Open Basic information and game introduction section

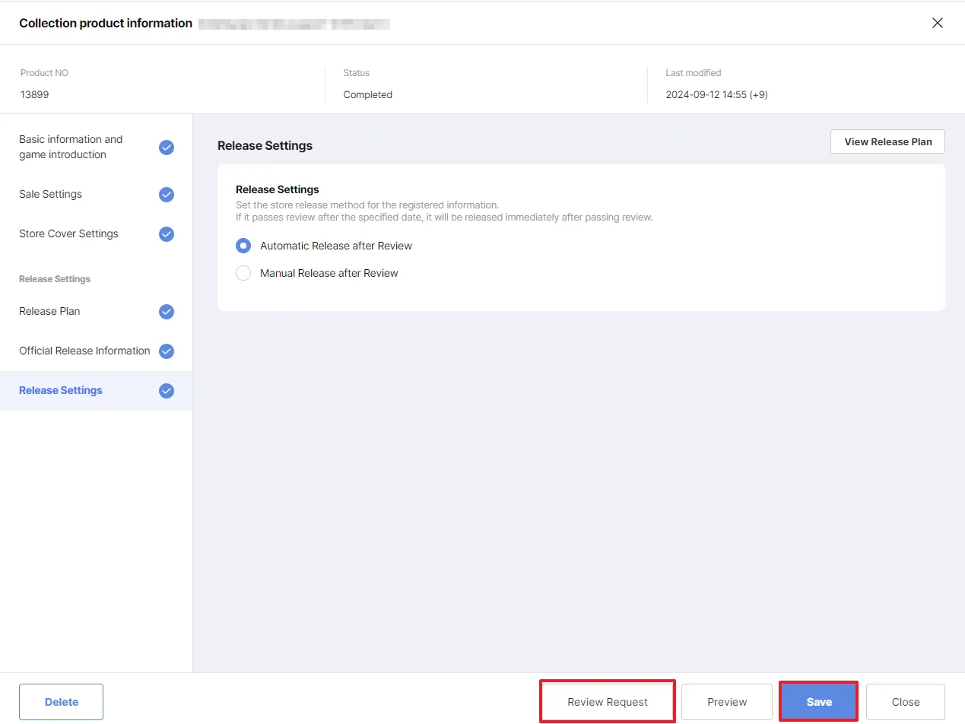click(x=71, y=147)
